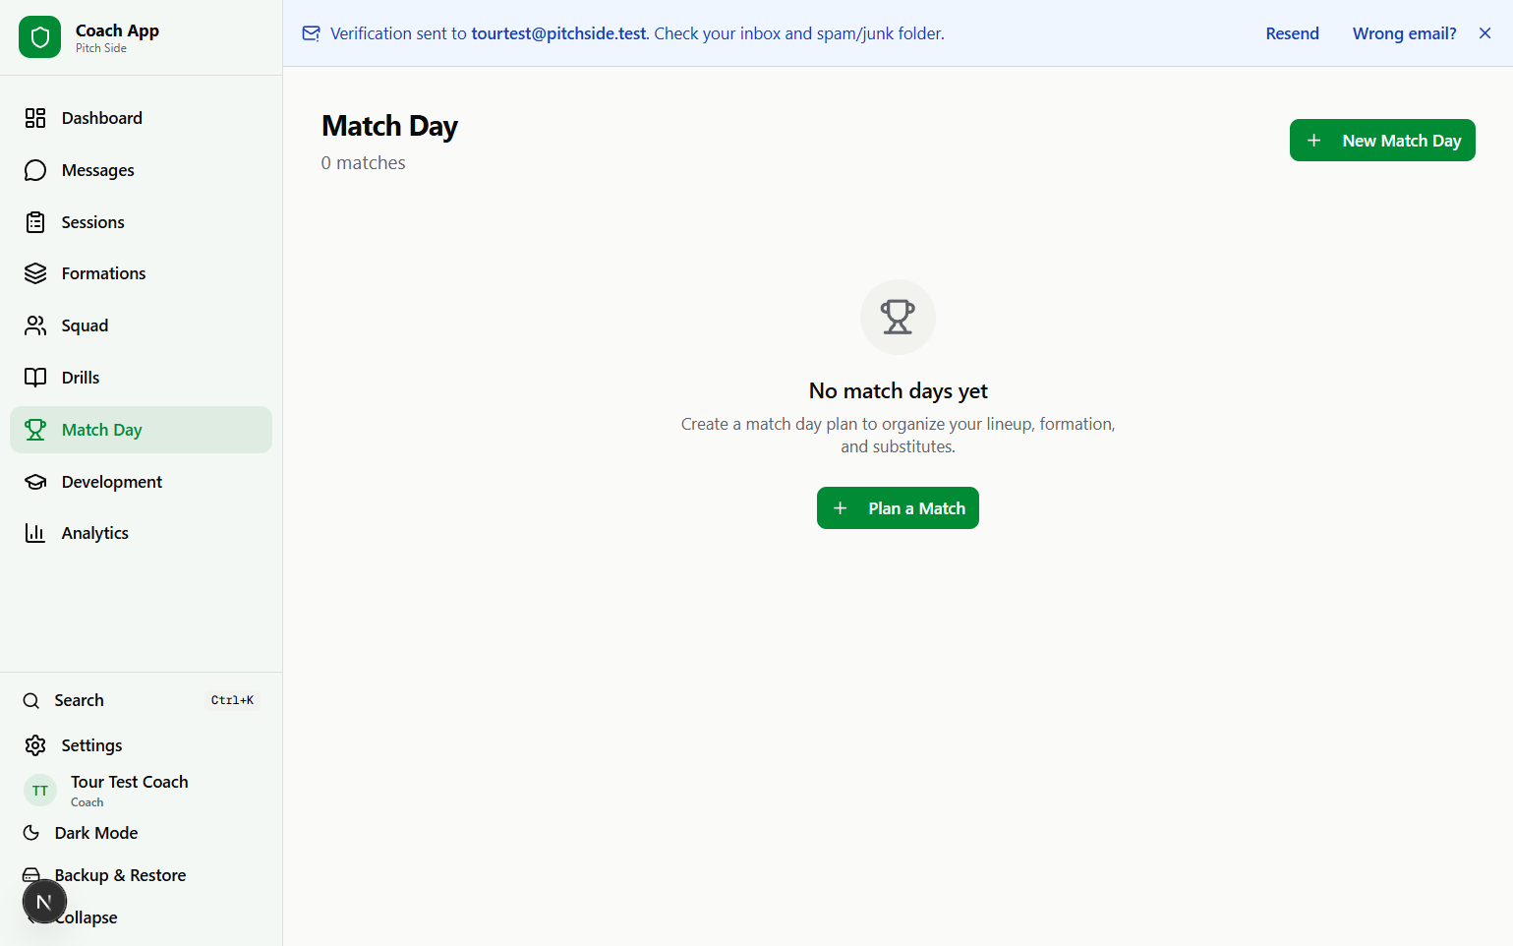The width and height of the screenshot is (1513, 946).
Task: Open the Formations layers icon
Action: point(35,273)
